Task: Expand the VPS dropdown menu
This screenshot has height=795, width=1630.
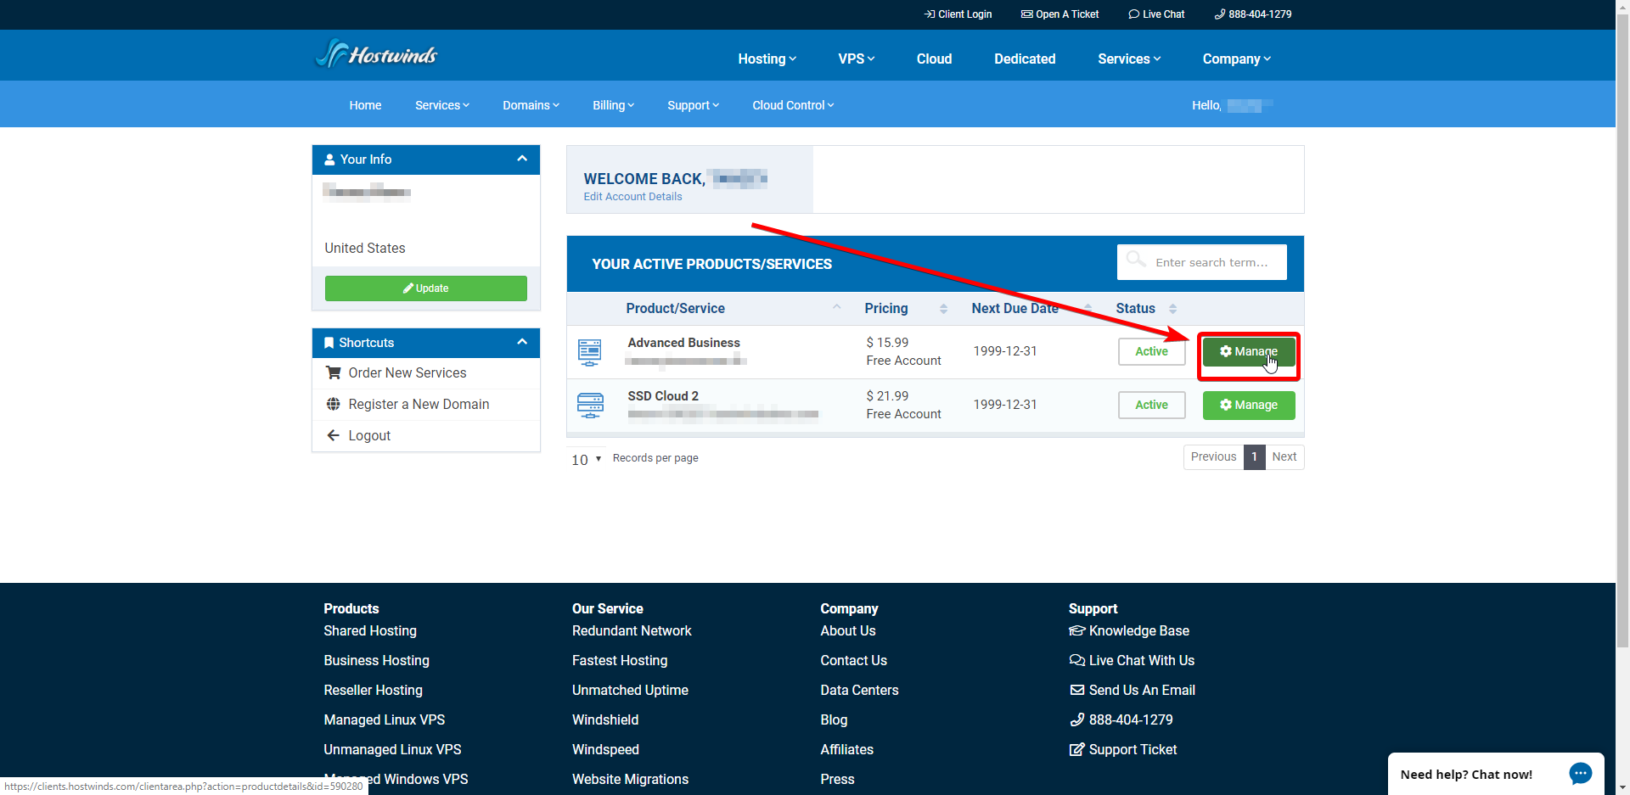Action: [x=856, y=59]
